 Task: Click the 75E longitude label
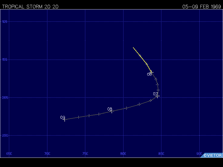pyautogui.click(x=85, y=154)
